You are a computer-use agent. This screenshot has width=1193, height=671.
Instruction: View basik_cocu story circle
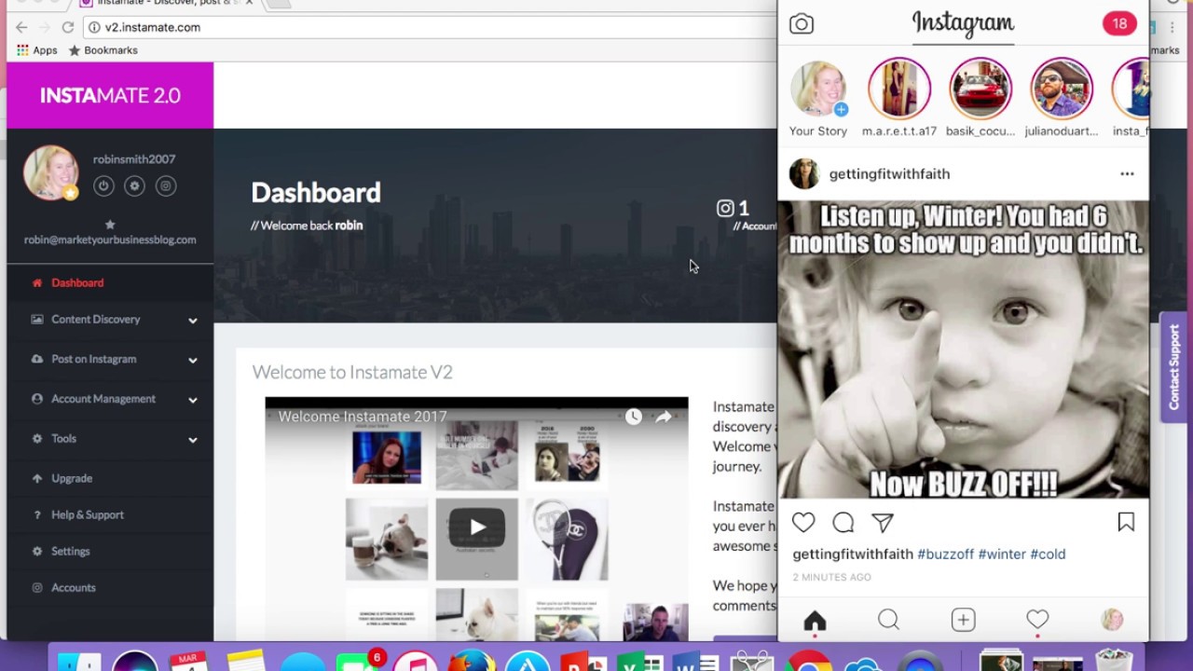point(980,98)
